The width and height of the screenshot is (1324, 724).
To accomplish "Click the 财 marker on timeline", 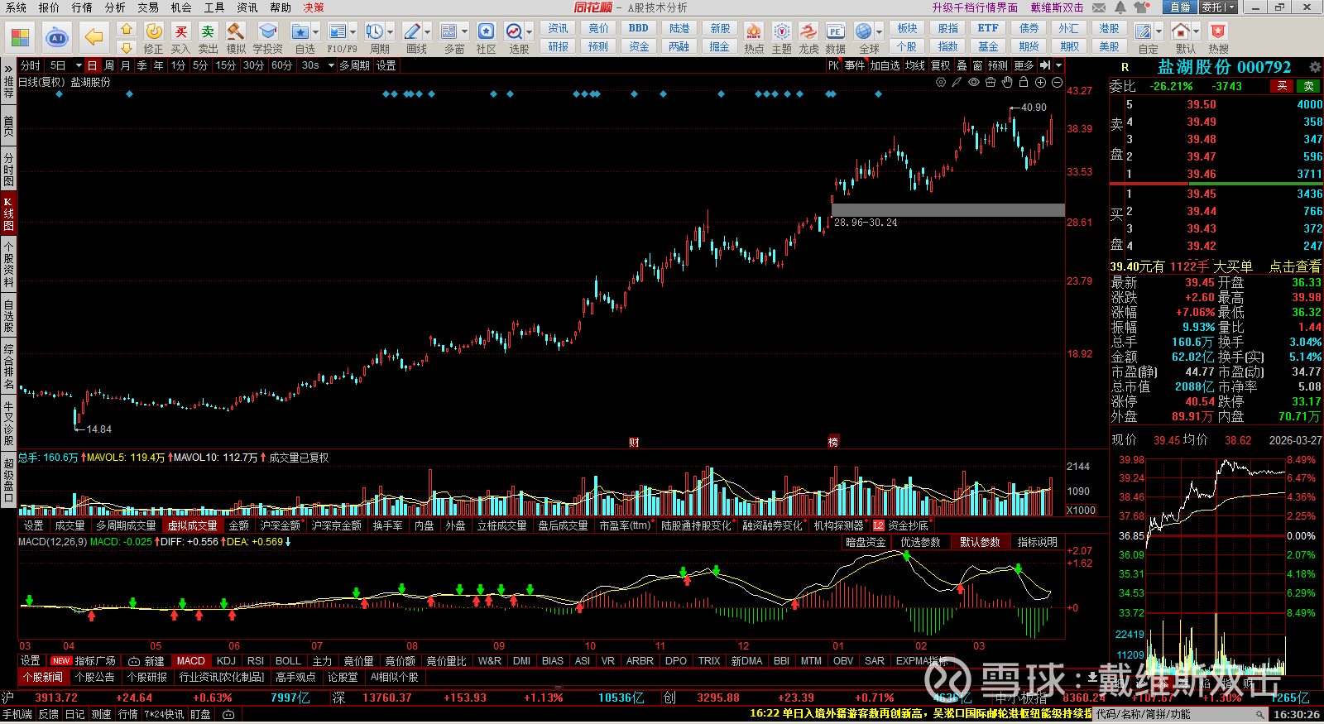I will coord(634,443).
